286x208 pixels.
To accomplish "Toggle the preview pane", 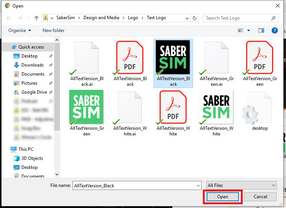I will (x=261, y=30).
